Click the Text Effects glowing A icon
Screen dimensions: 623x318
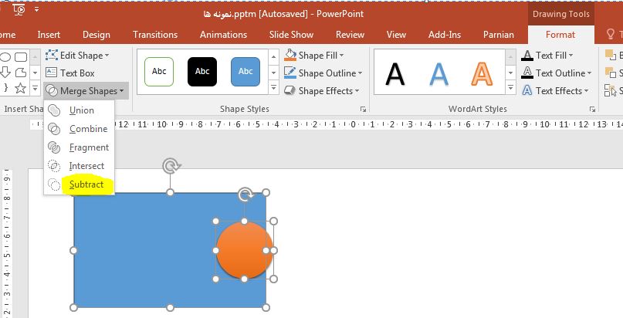coord(527,91)
